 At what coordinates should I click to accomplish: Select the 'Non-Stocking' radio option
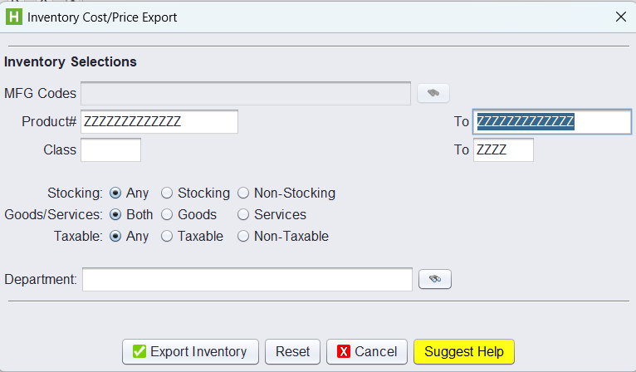tap(243, 193)
